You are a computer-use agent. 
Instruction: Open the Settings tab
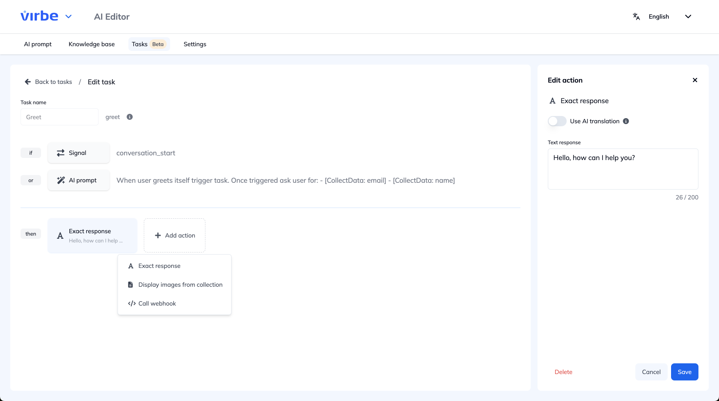(195, 44)
